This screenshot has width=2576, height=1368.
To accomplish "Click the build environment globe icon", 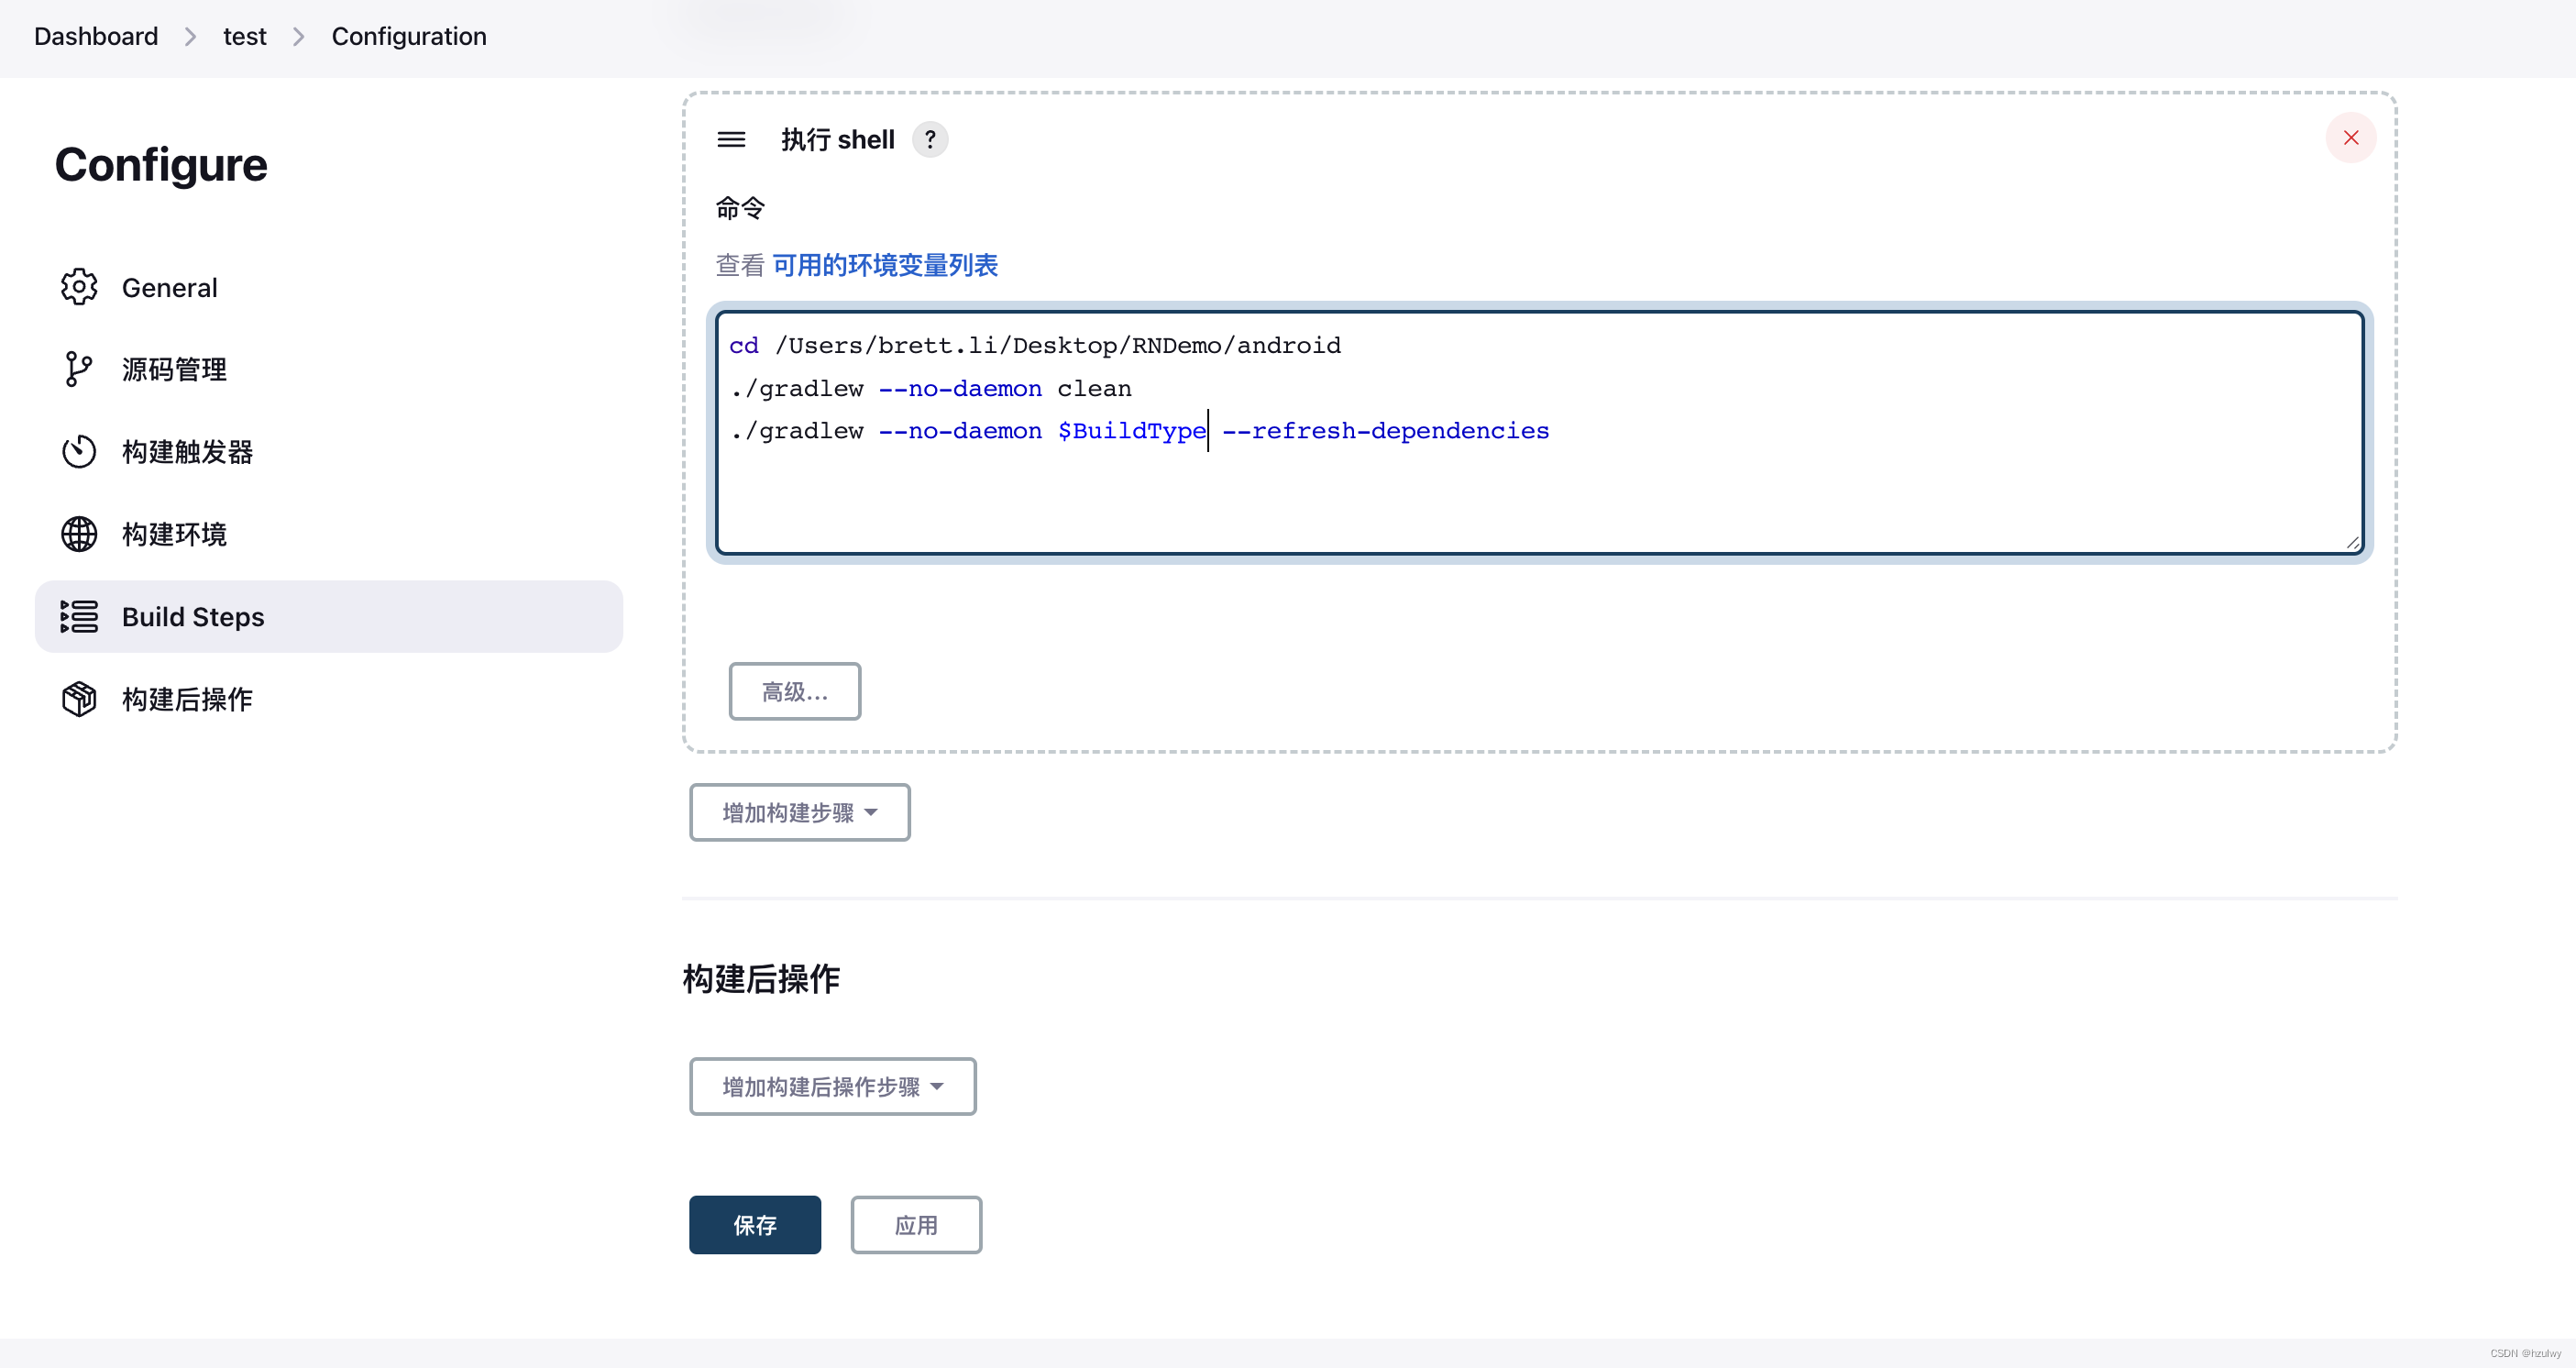I will point(79,534).
